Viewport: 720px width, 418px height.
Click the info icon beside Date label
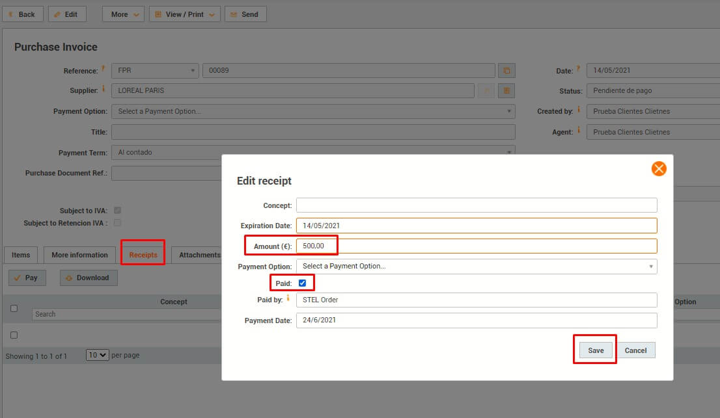point(579,69)
